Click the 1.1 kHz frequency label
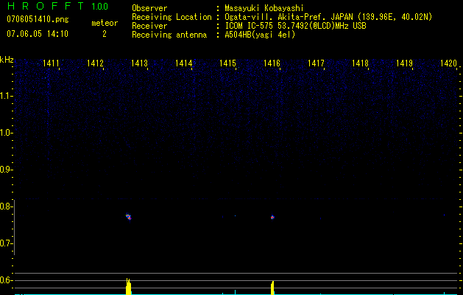 coord(6,96)
